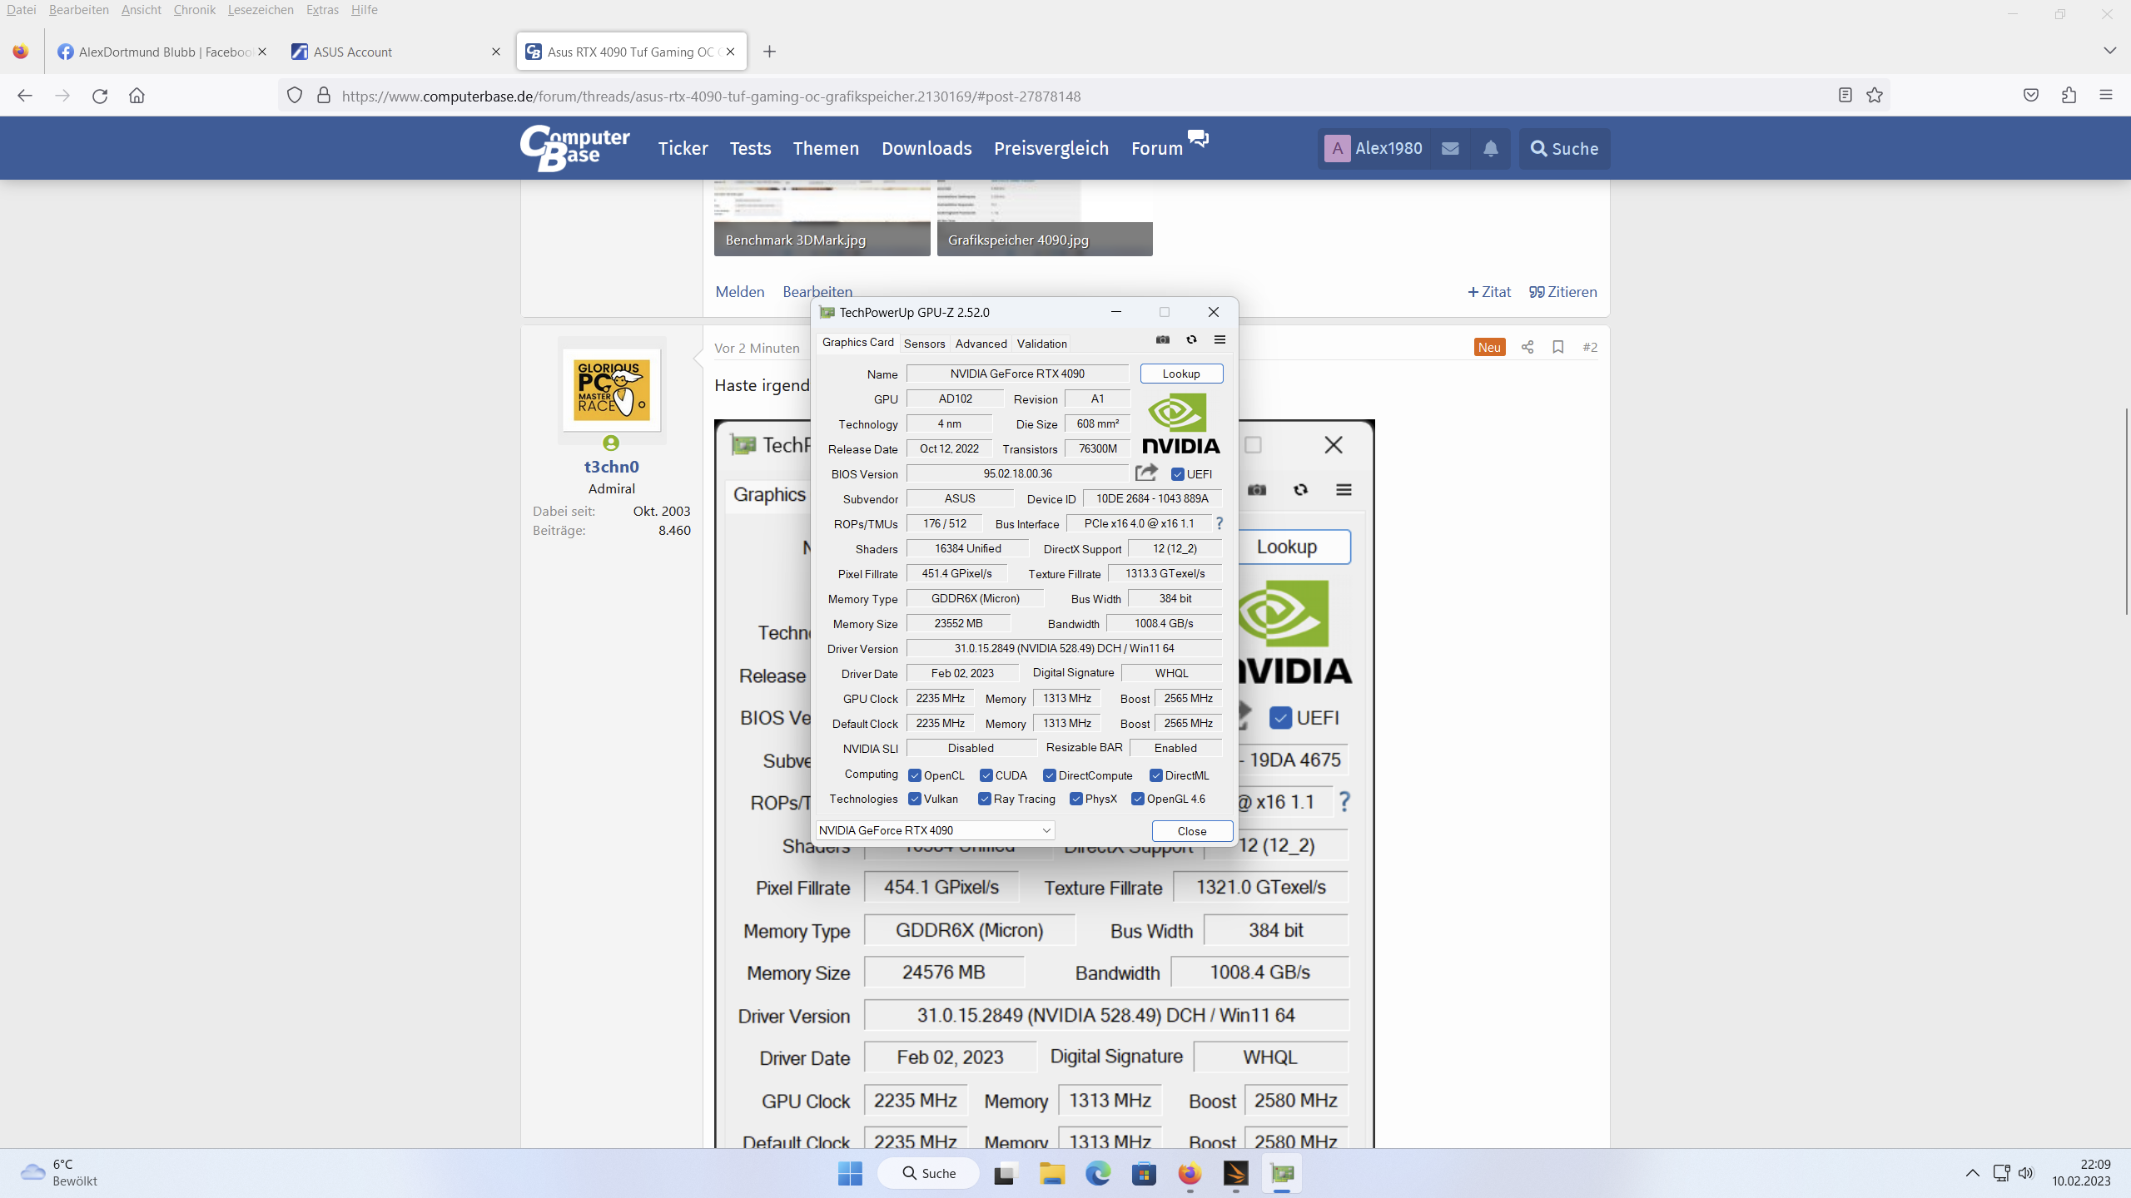Click the GPU-Z refresh icon
This screenshot has height=1198, width=2131.
coord(1191,339)
